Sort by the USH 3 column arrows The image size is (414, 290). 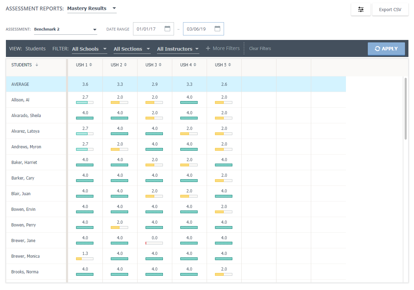pos(160,65)
